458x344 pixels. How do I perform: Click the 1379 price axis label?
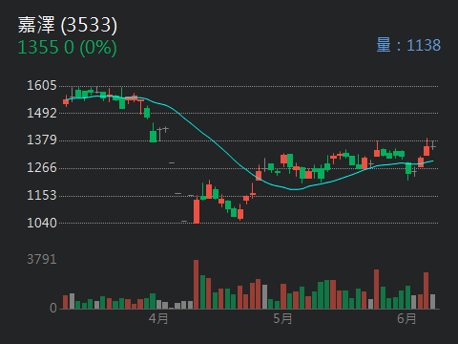tap(42, 140)
